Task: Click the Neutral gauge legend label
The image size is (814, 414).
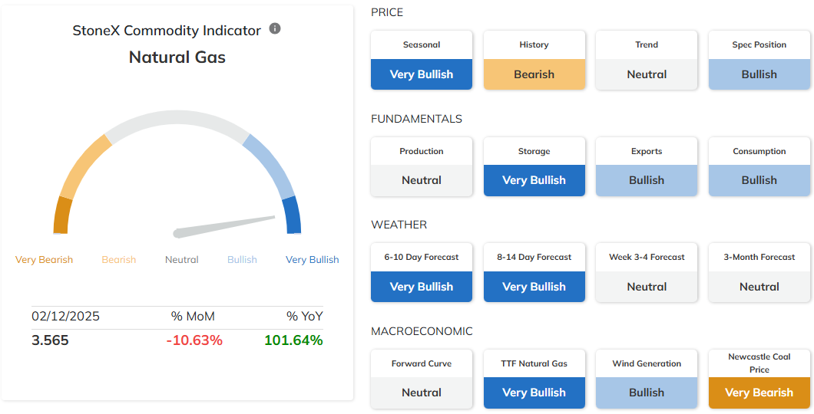Action: click(182, 260)
